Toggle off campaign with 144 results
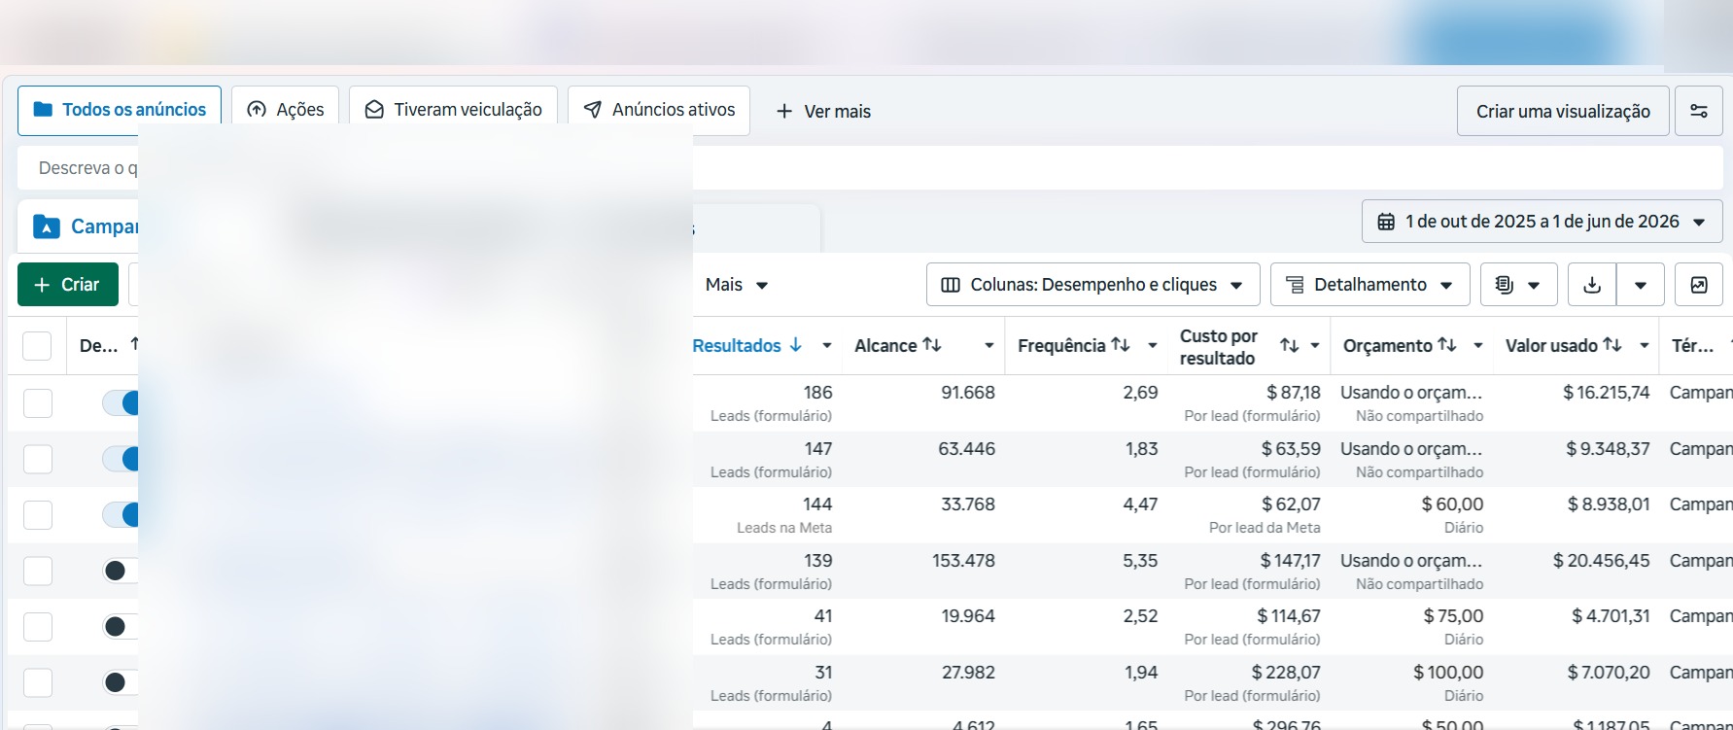Viewport: 1733px width, 730px height. pos(121,515)
